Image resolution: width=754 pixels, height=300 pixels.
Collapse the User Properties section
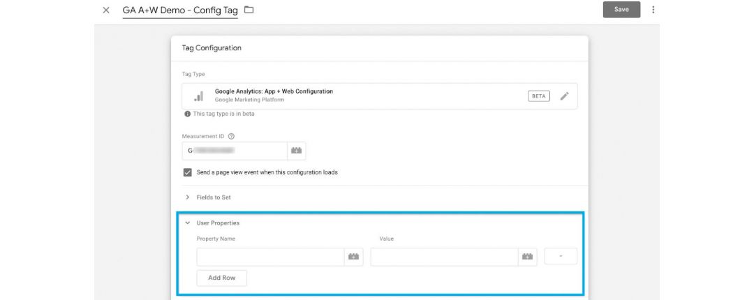[x=188, y=223]
